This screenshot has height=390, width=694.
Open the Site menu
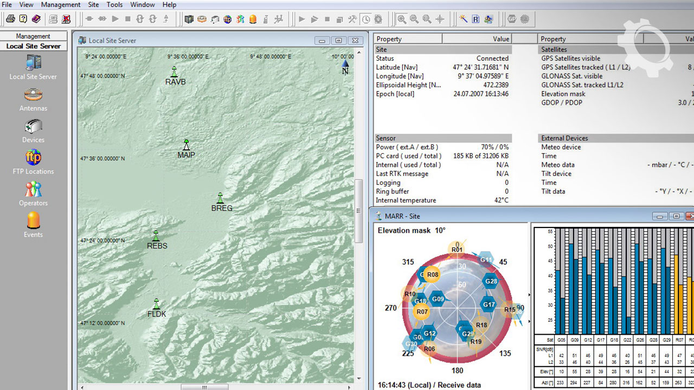(93, 4)
